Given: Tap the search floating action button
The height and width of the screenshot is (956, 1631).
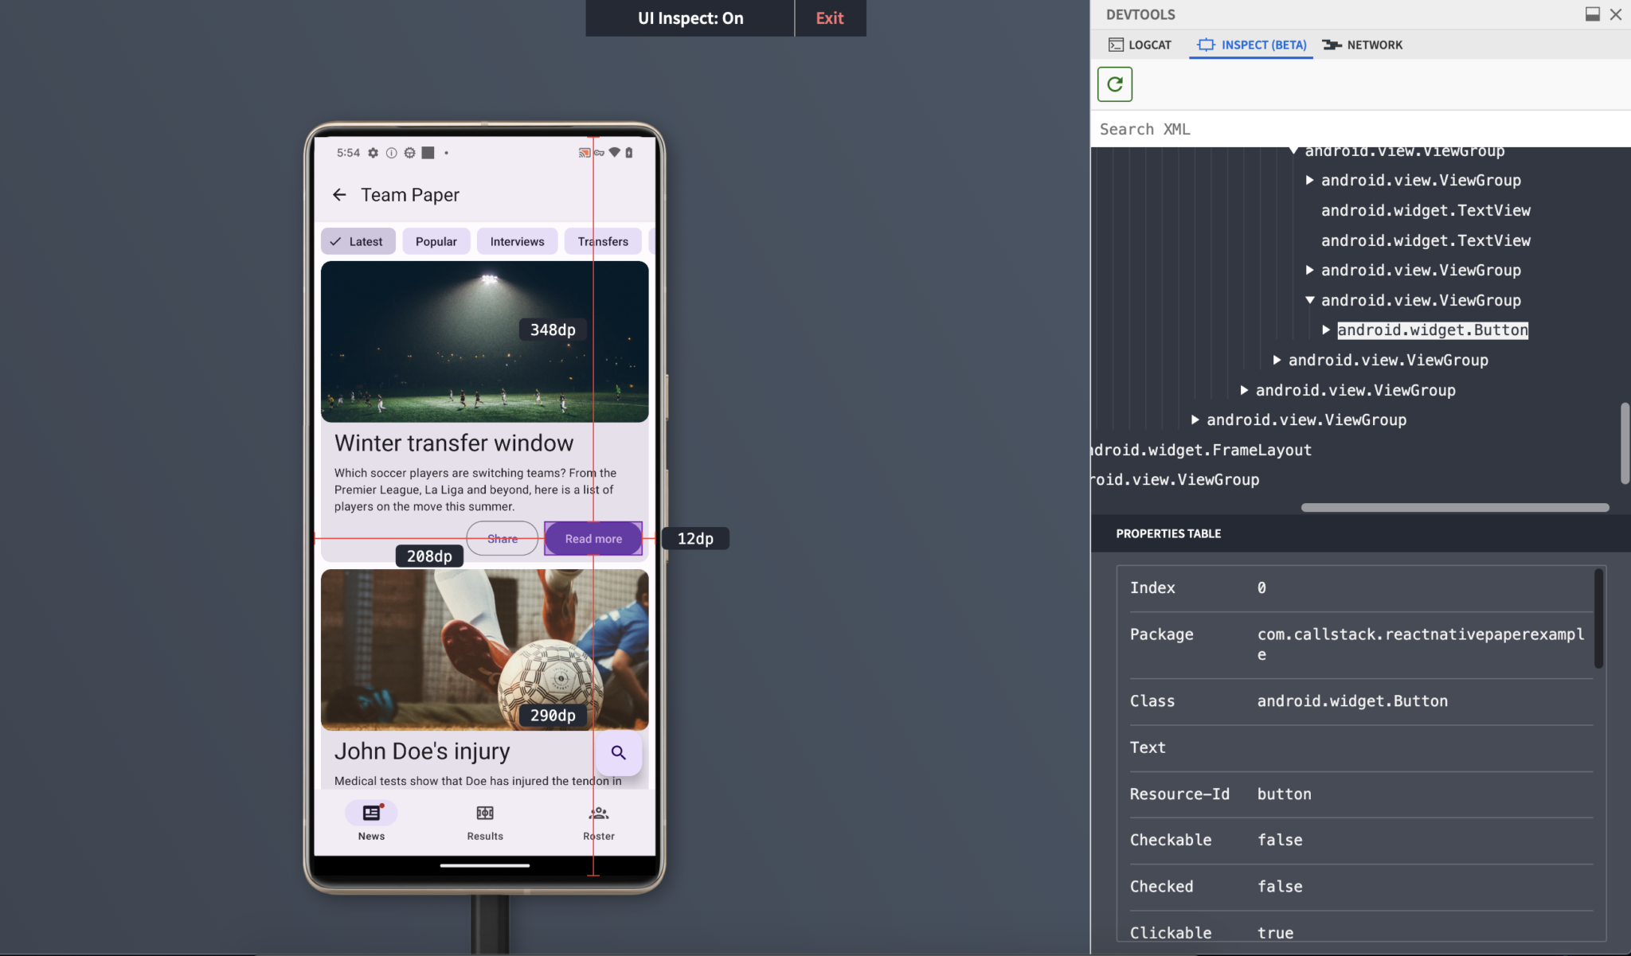Looking at the screenshot, I should [618, 752].
